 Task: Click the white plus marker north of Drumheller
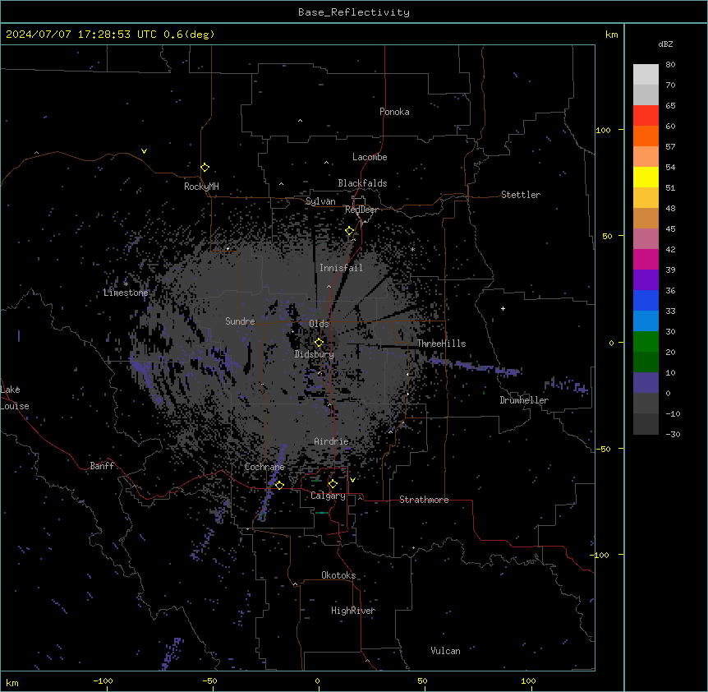[503, 308]
